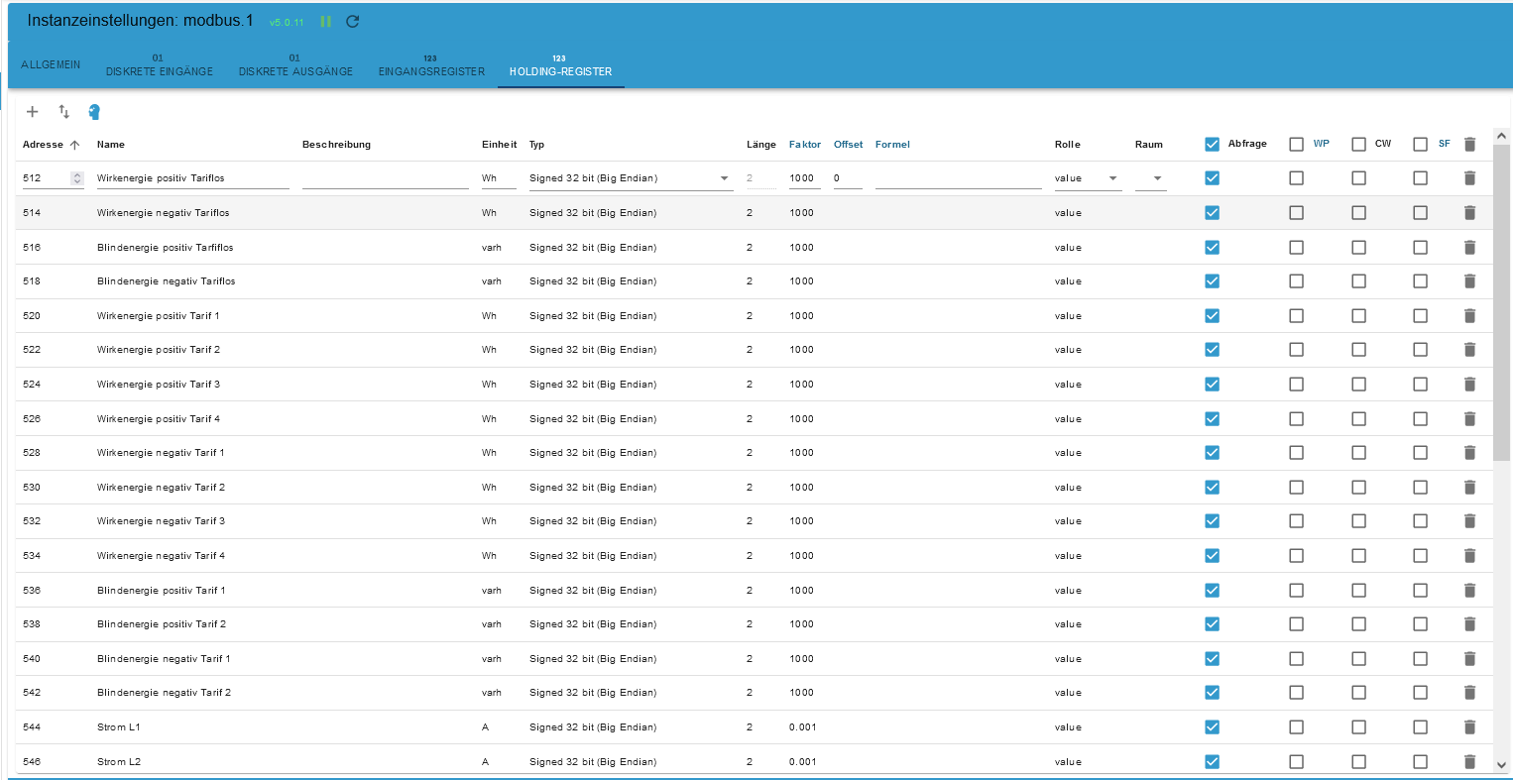The height and width of the screenshot is (780, 1513).
Task: Enable WP for address 514
Action: click(1296, 213)
